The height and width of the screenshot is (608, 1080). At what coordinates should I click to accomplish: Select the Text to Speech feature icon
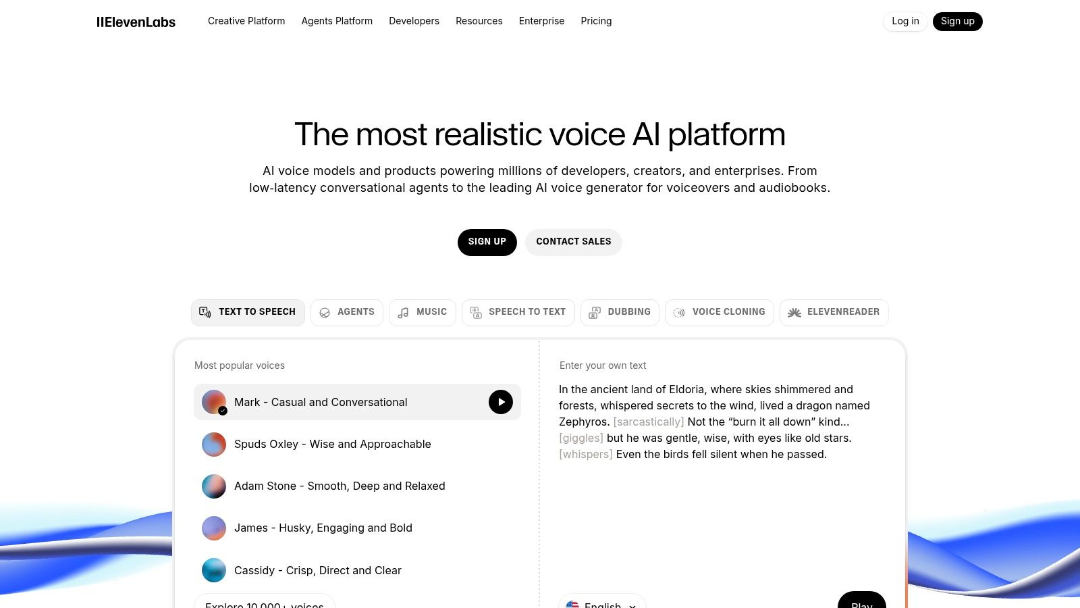click(205, 312)
